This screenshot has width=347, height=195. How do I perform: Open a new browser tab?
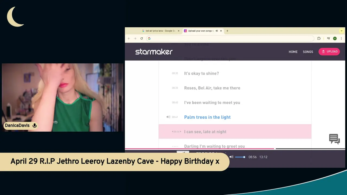pyautogui.click(x=227, y=31)
